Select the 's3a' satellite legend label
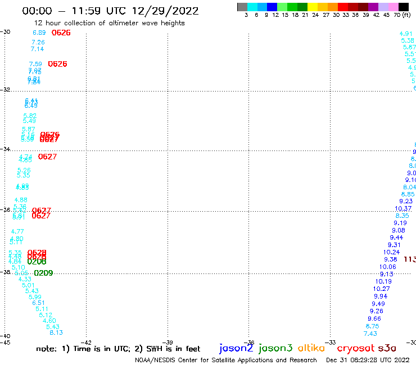The width and height of the screenshot is (416, 365). click(387, 348)
